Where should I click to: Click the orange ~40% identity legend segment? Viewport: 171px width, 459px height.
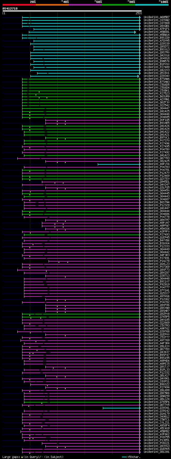pyautogui.click(x=52, y=5)
